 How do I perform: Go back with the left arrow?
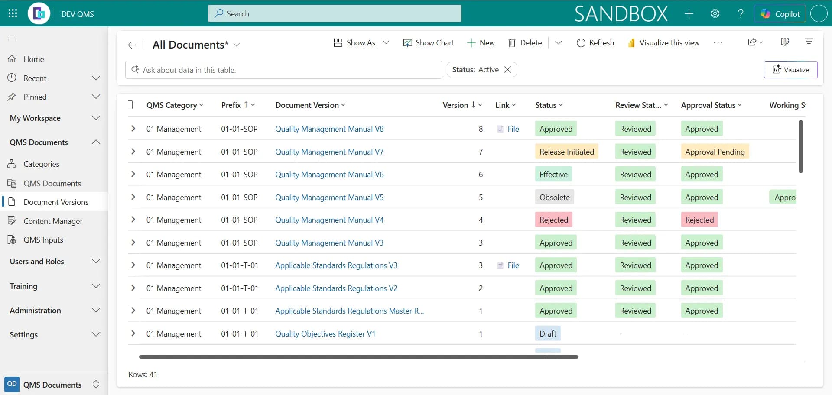coord(132,45)
